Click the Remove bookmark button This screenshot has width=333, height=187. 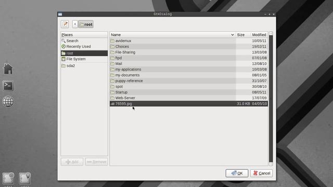pos(96,162)
